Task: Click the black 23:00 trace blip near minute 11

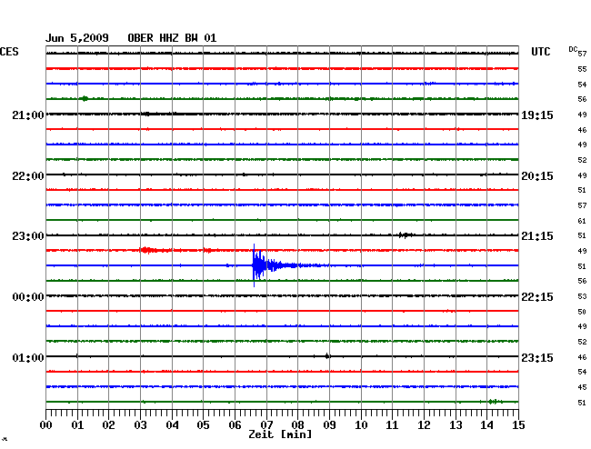Action: (x=406, y=235)
